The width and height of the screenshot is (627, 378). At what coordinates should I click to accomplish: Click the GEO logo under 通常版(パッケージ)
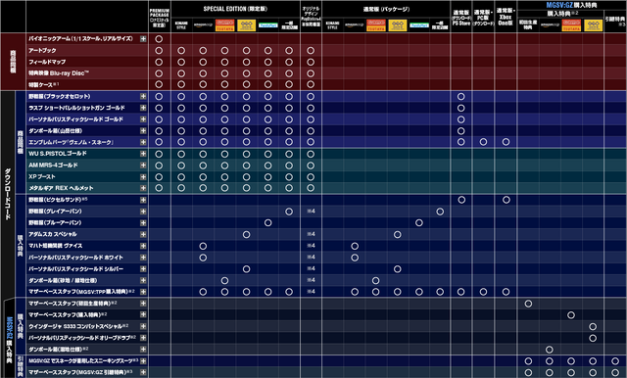click(x=398, y=24)
